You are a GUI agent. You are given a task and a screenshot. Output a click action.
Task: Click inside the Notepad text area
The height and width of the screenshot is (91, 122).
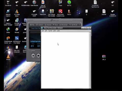pos(65,60)
